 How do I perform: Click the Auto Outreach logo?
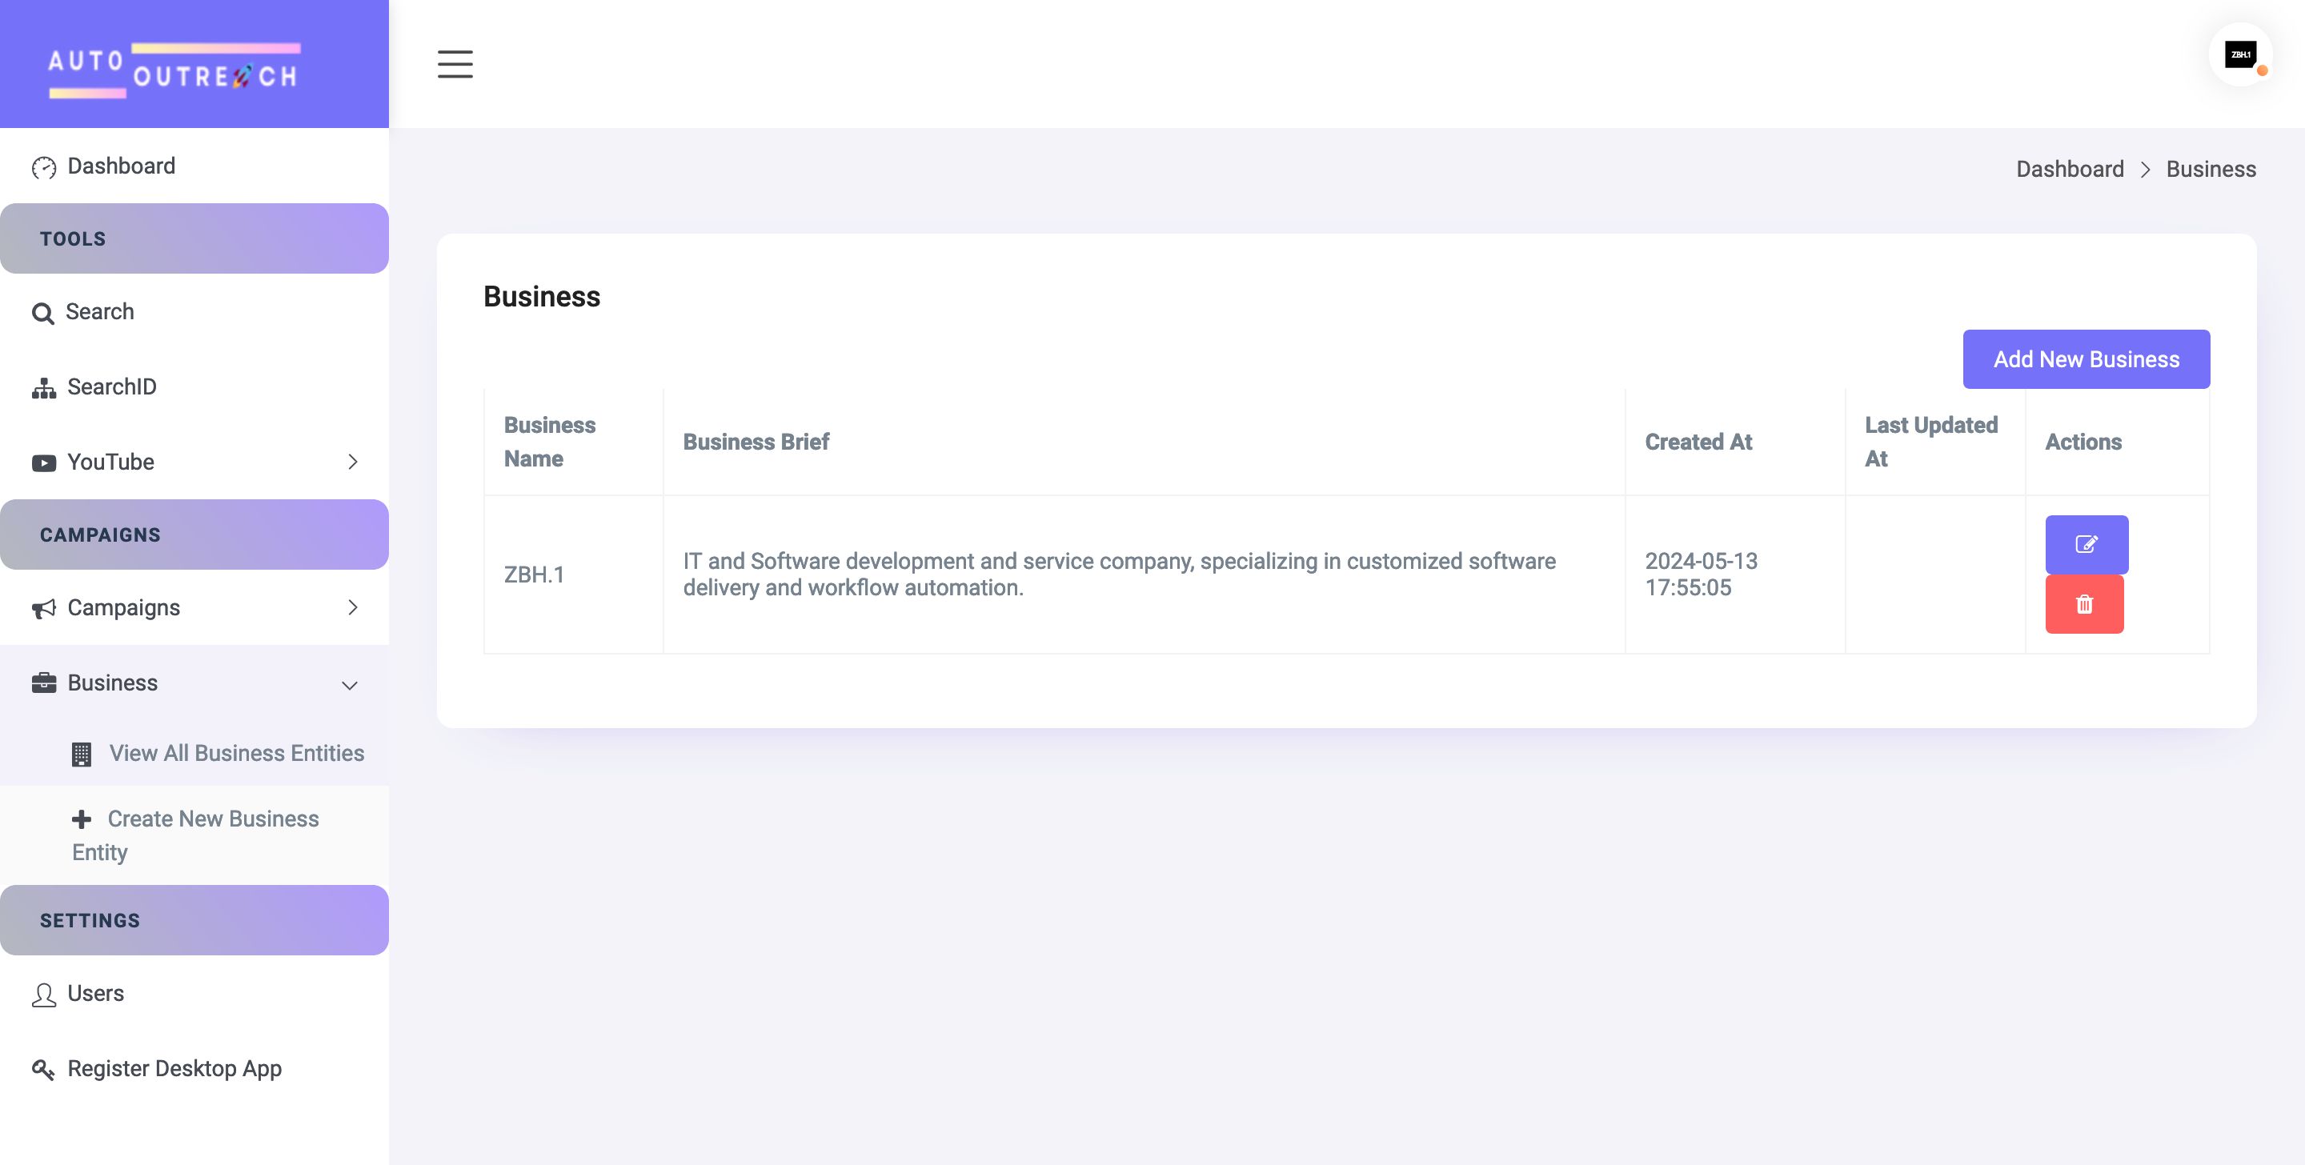[174, 69]
